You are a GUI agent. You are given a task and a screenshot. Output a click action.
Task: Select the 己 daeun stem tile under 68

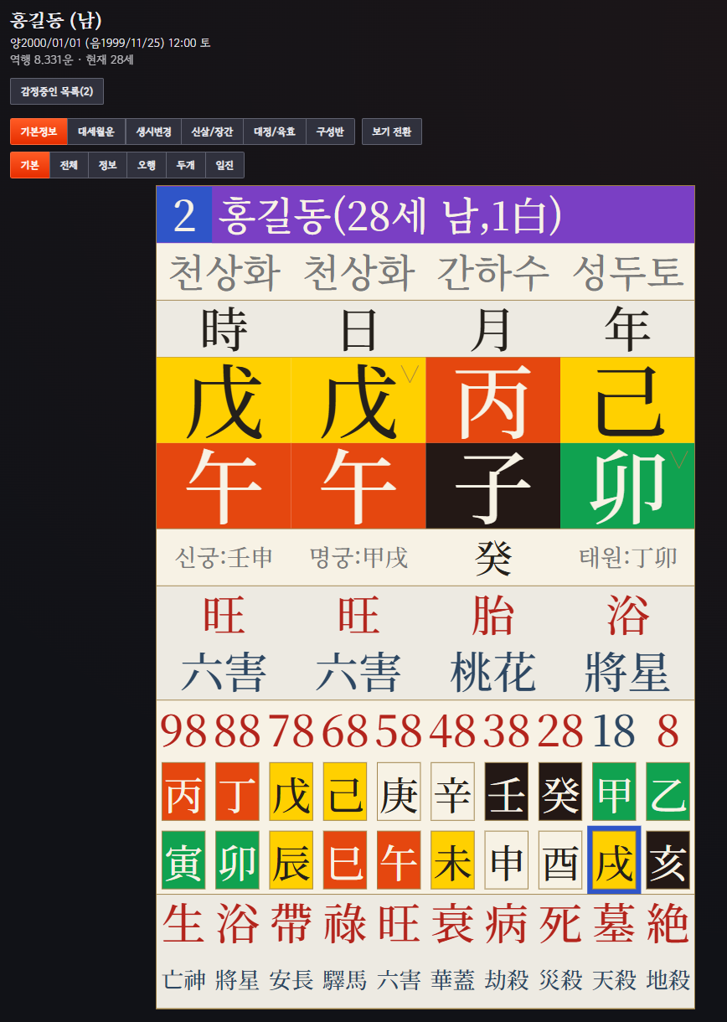point(344,791)
